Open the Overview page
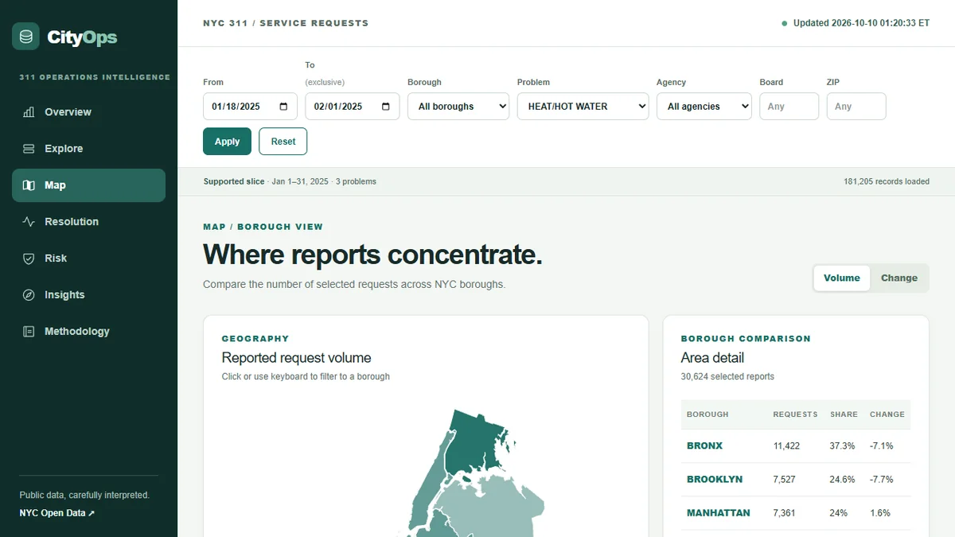 88,112
